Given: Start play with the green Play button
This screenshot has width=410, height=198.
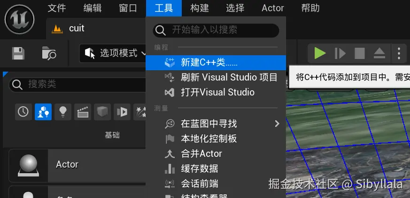Looking at the screenshot, I should [x=319, y=53].
